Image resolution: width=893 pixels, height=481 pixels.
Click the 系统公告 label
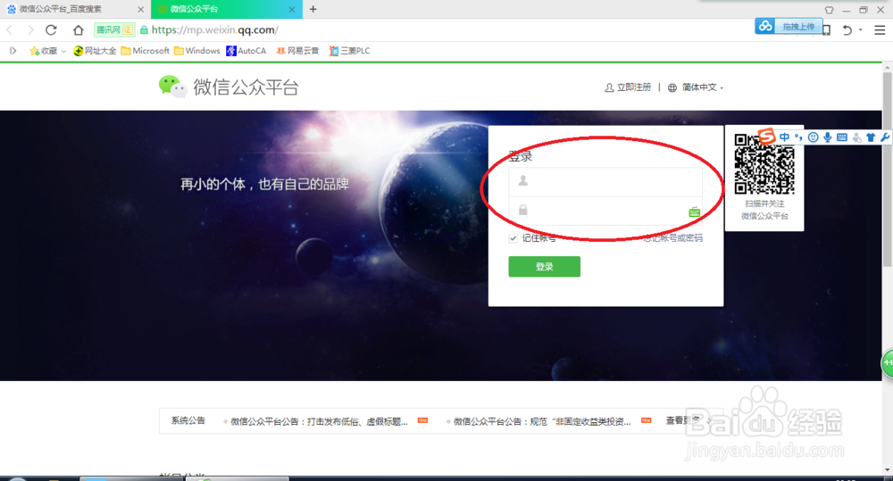coord(188,420)
